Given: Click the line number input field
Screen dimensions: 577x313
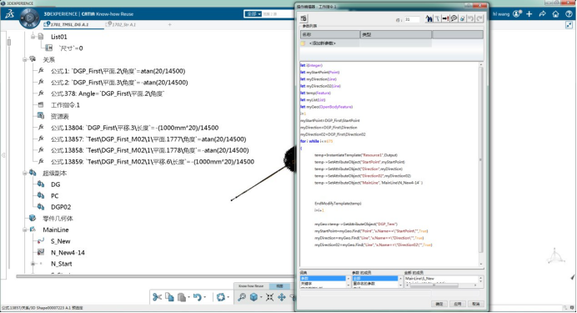Looking at the screenshot, I should pos(411,19).
